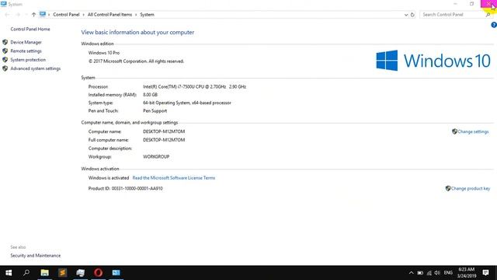Click the search magnifier icon in search box
The width and height of the screenshot is (497, 280).
coord(488,15)
